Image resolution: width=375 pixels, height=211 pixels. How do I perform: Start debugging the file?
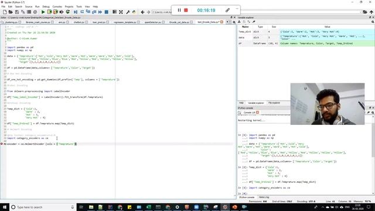76,12
